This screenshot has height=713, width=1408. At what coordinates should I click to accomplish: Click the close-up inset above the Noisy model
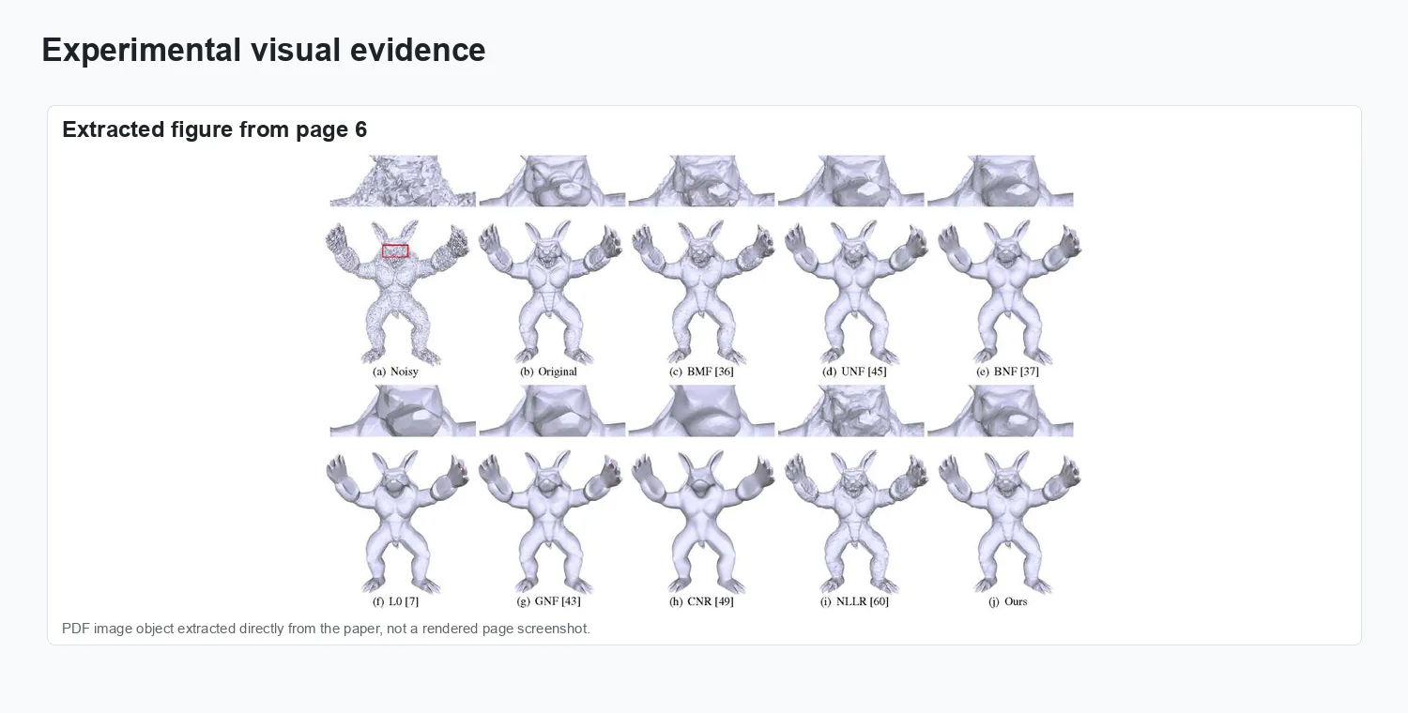pyautogui.click(x=403, y=181)
